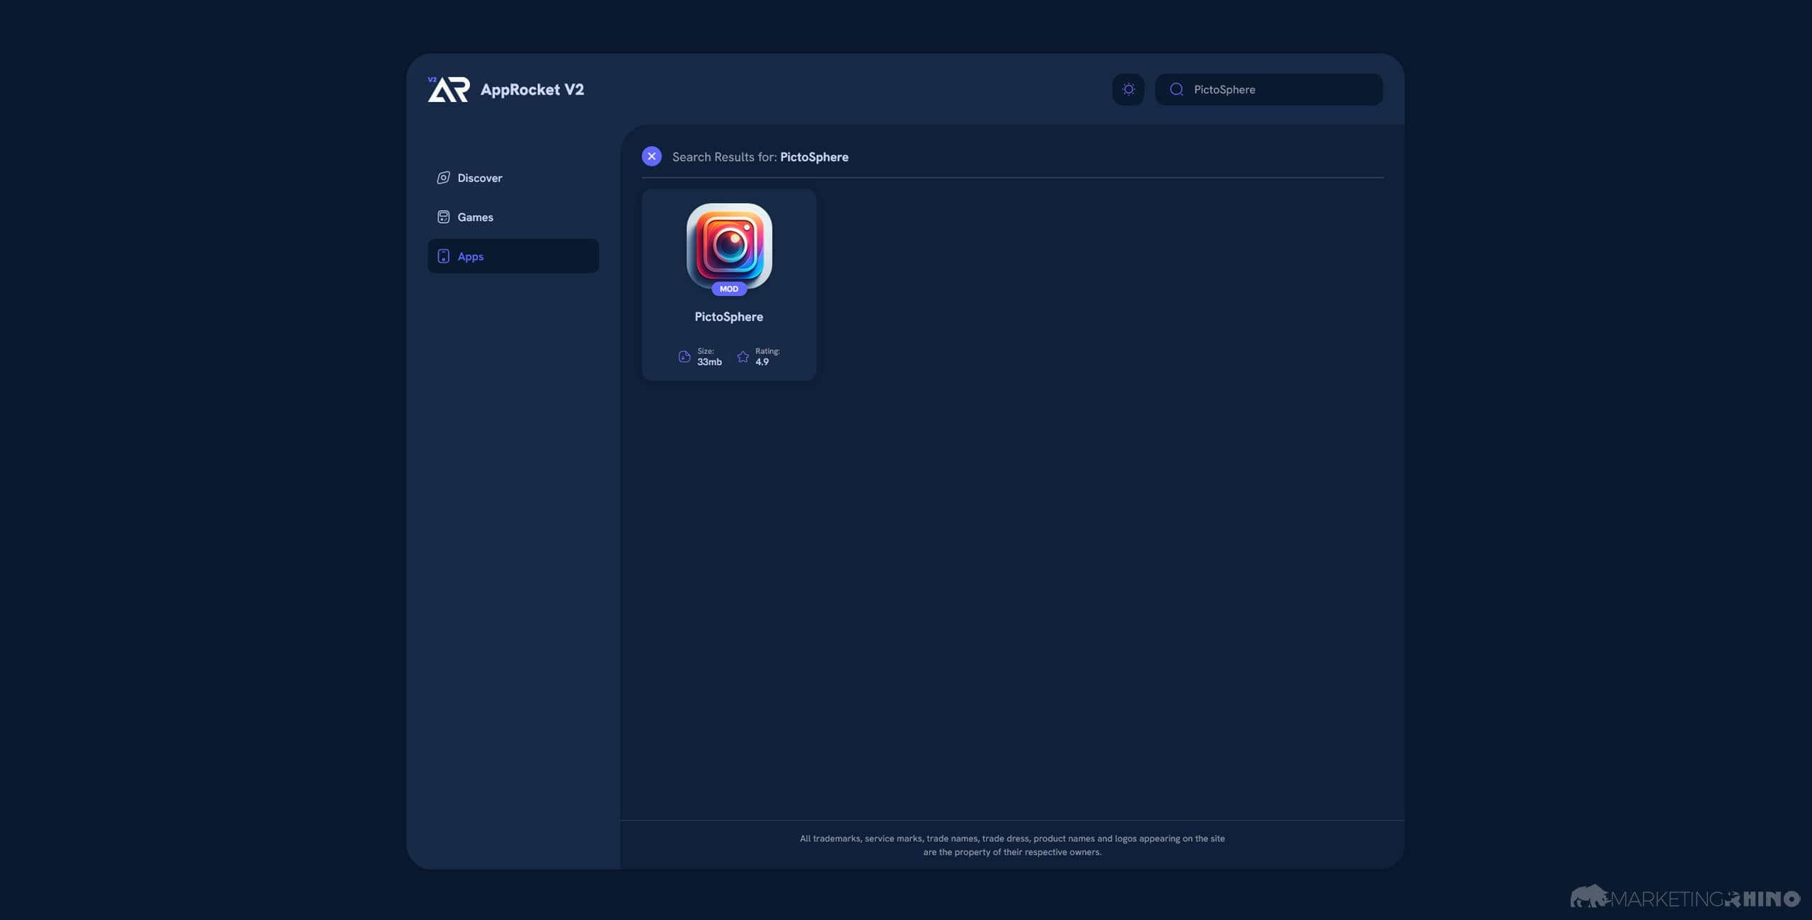1812x920 pixels.
Task: Click the Games controller icon
Action: [443, 217]
